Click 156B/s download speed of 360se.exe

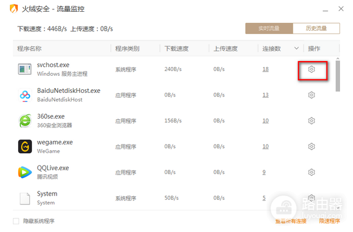pos(173,121)
